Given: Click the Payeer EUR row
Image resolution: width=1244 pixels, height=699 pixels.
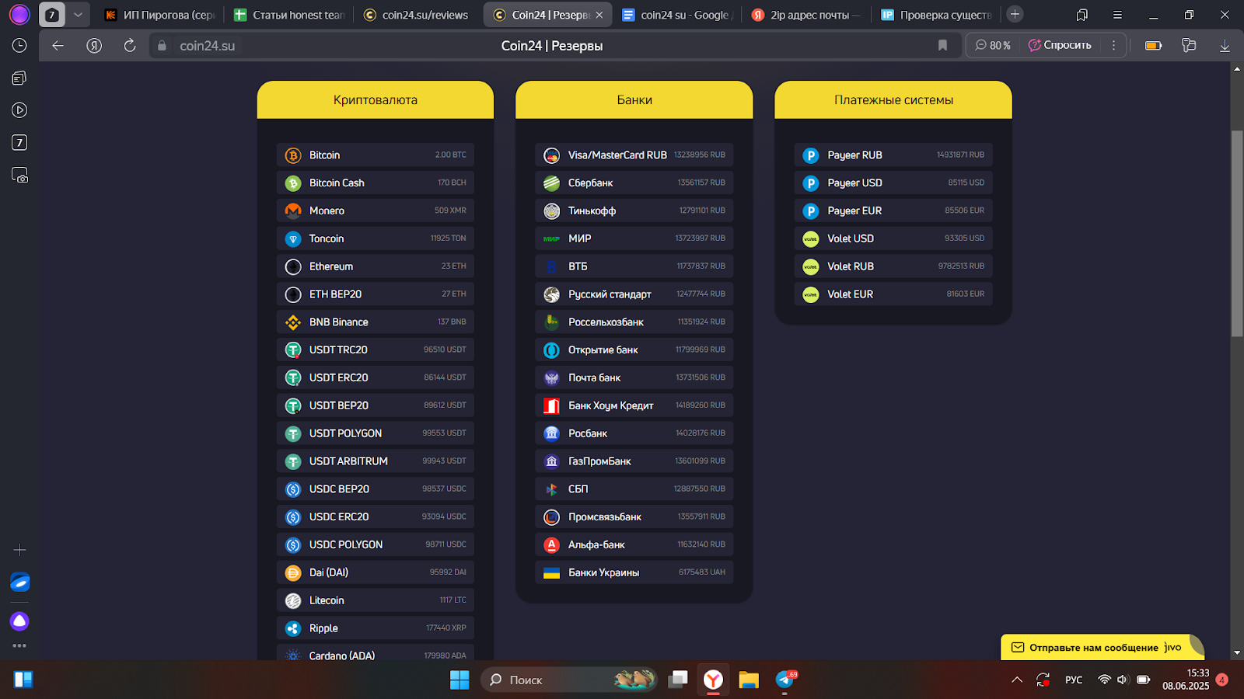Looking at the screenshot, I should [893, 210].
